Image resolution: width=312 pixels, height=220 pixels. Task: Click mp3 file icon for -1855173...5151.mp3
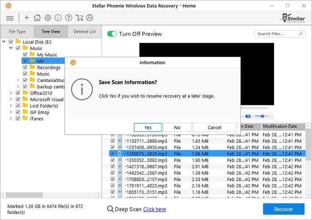tap(120, 192)
